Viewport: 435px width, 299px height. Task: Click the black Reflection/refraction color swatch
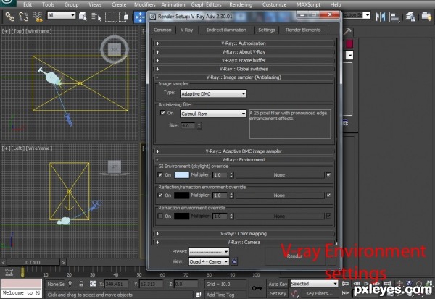pyautogui.click(x=182, y=195)
